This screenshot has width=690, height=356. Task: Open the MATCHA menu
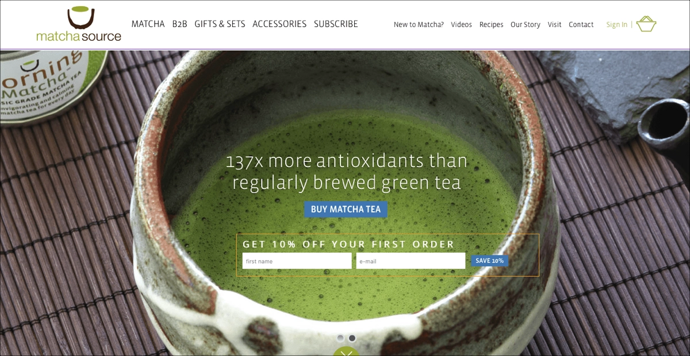[x=148, y=24]
